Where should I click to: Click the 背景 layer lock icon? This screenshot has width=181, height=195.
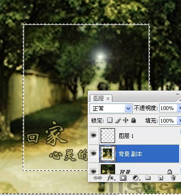pyautogui.click(x=169, y=171)
